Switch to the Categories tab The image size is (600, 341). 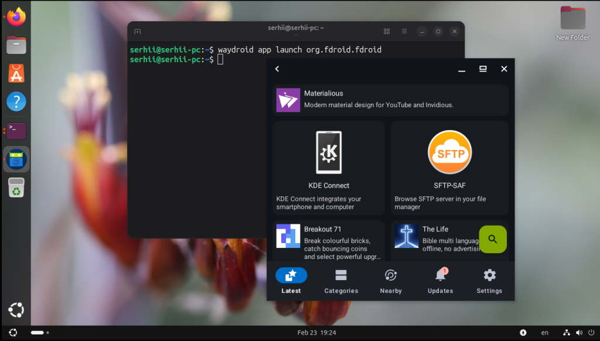click(341, 281)
